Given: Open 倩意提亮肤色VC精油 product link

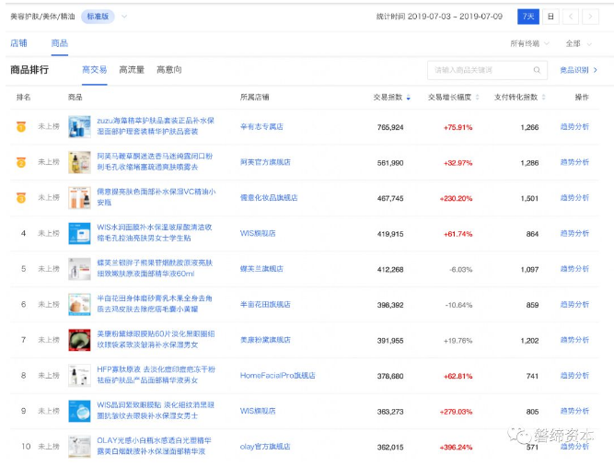Looking at the screenshot, I should [156, 197].
